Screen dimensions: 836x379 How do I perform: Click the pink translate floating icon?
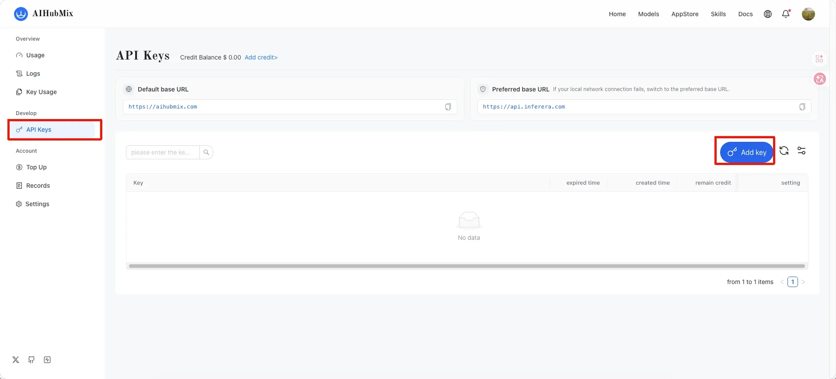click(x=820, y=79)
